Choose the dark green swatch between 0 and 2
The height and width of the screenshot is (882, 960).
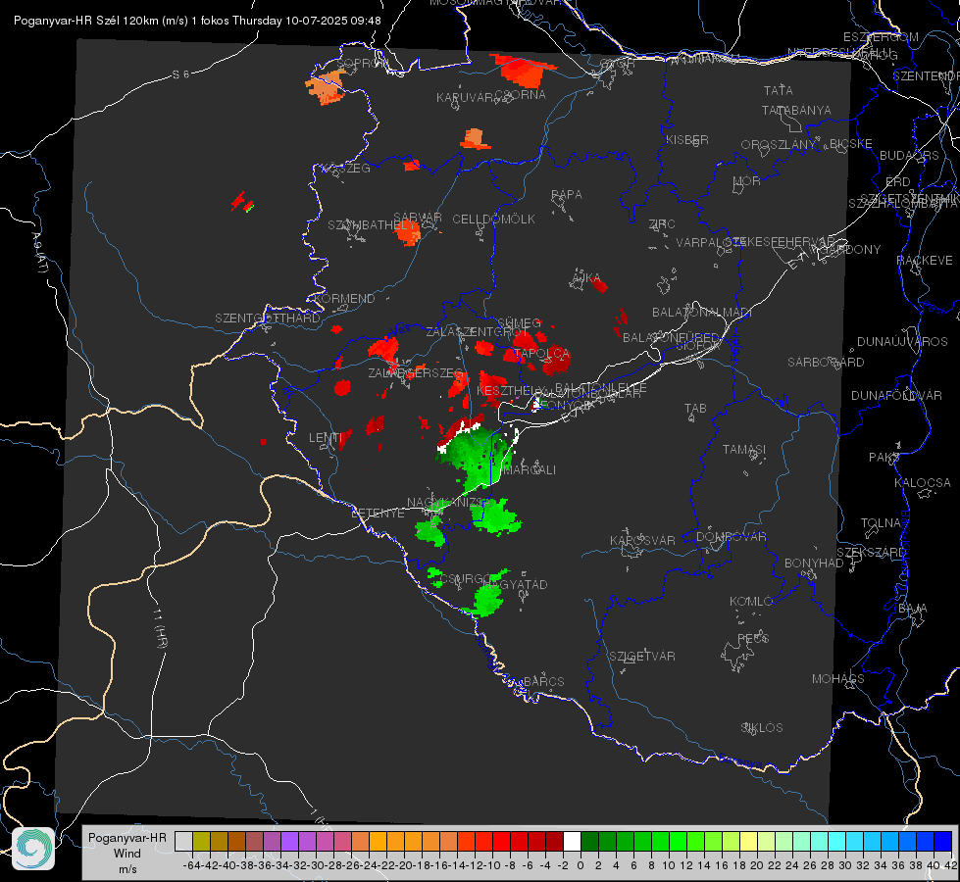589,841
